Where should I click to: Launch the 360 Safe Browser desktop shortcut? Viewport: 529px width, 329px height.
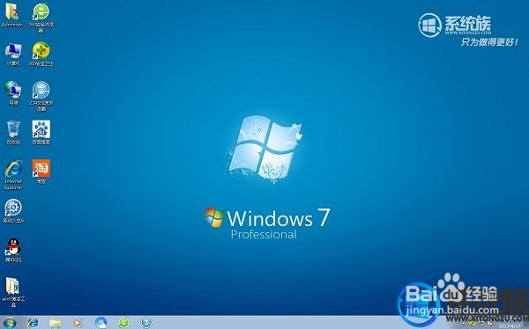click(41, 18)
